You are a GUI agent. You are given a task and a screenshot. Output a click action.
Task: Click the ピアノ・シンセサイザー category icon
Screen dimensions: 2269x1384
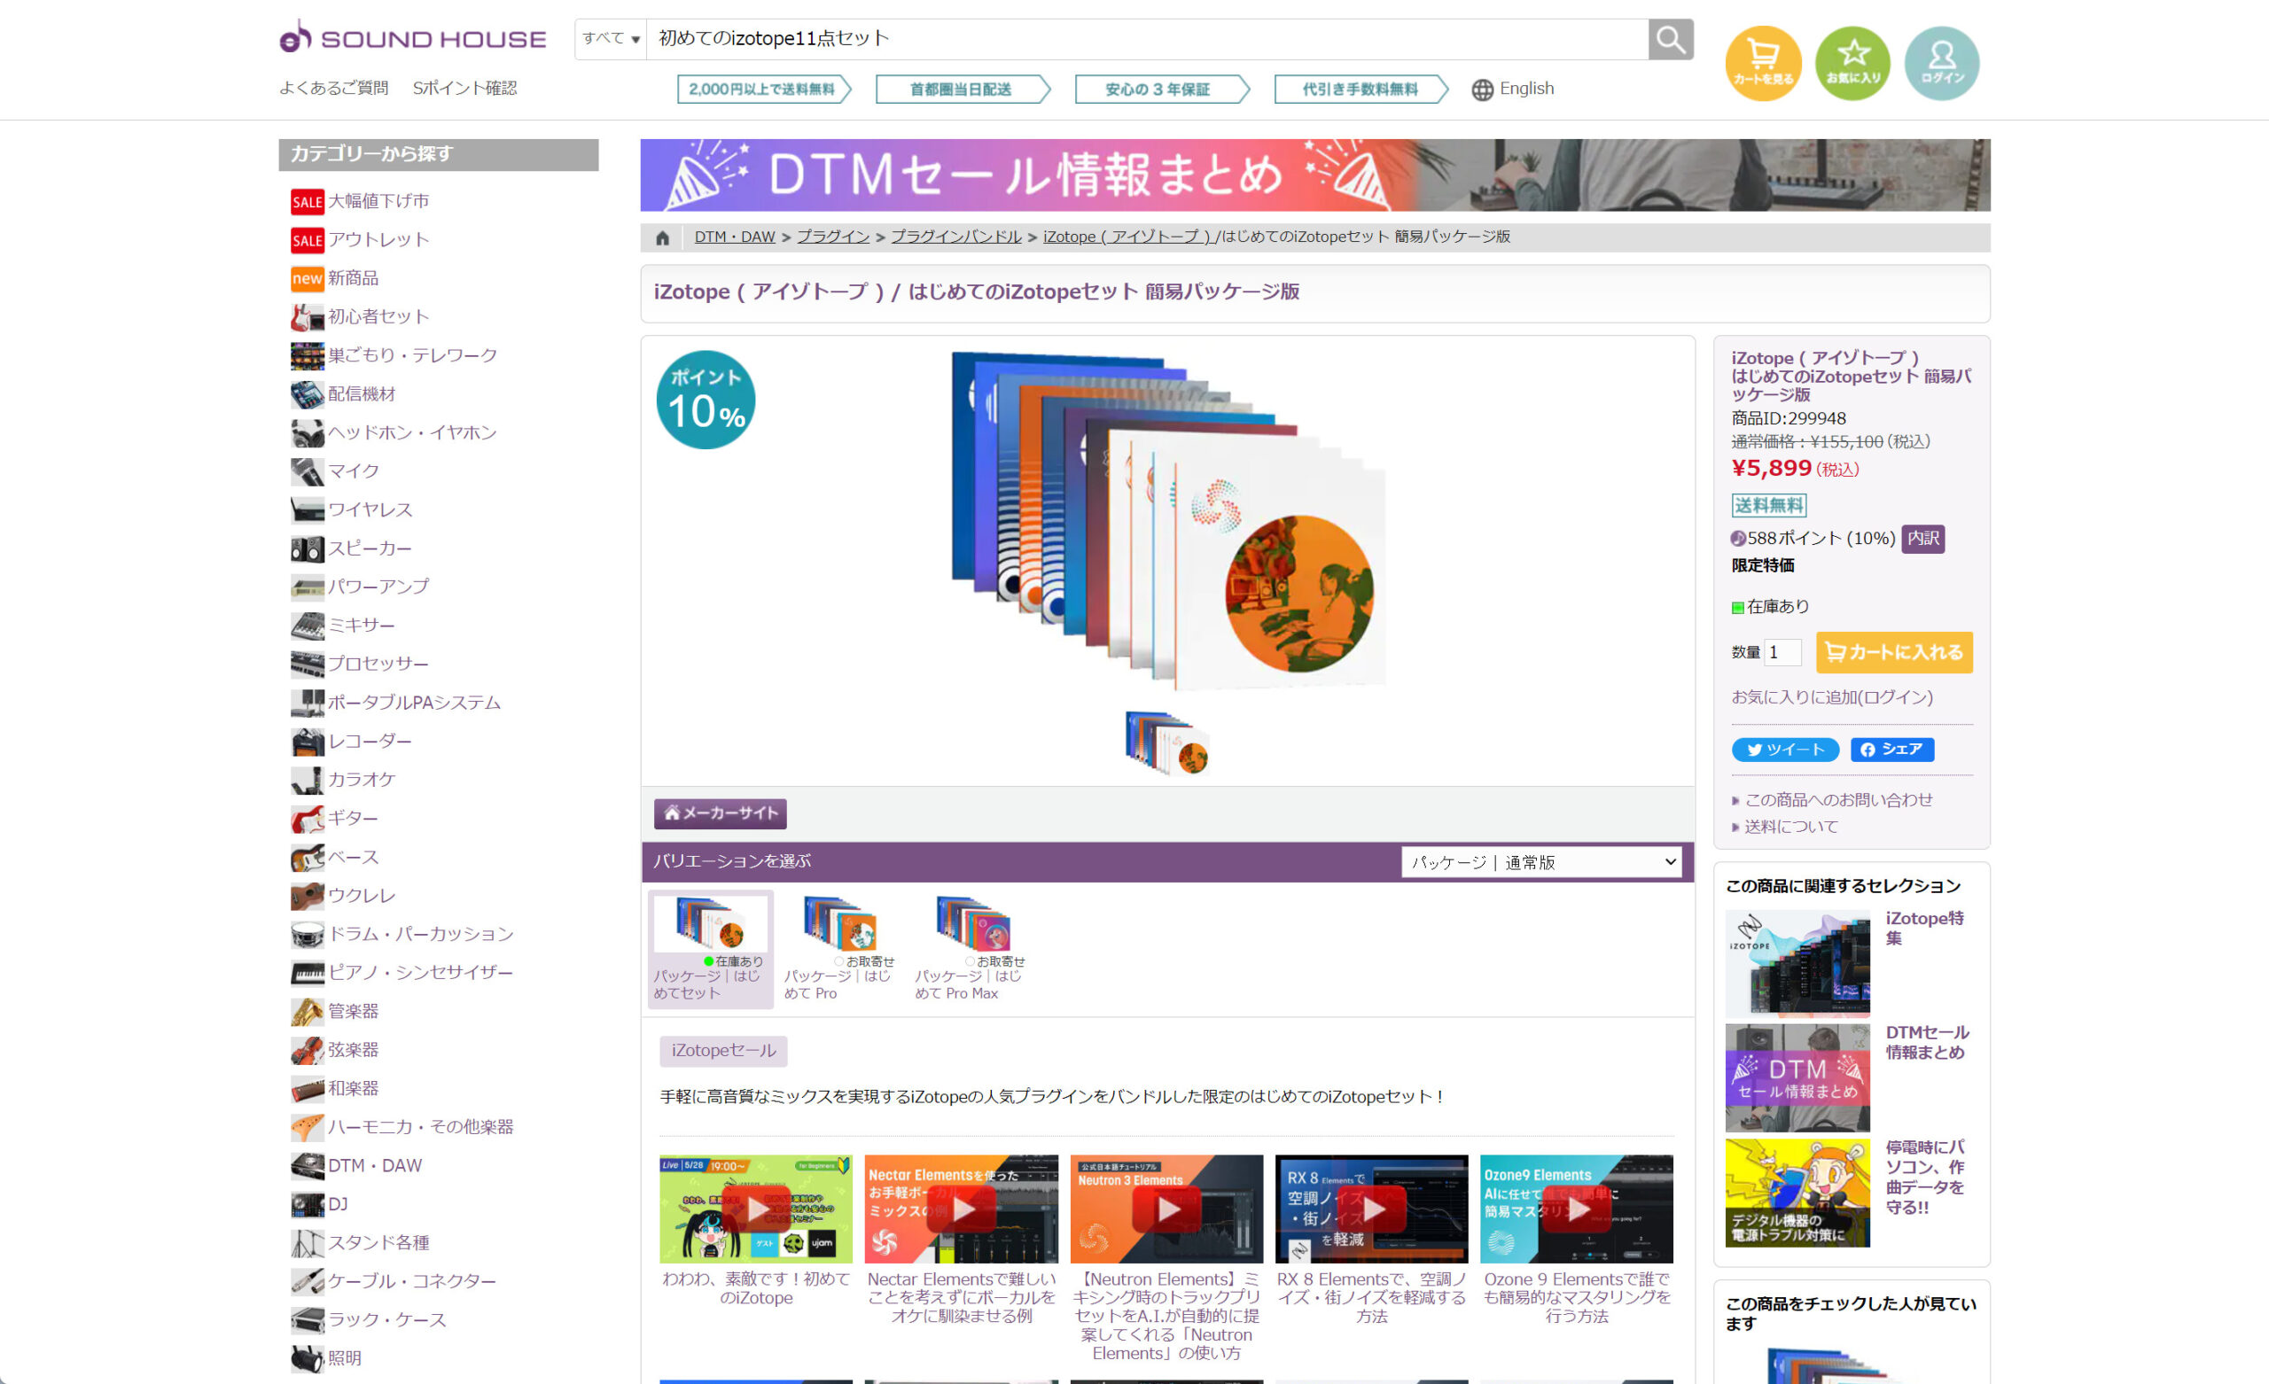[307, 972]
